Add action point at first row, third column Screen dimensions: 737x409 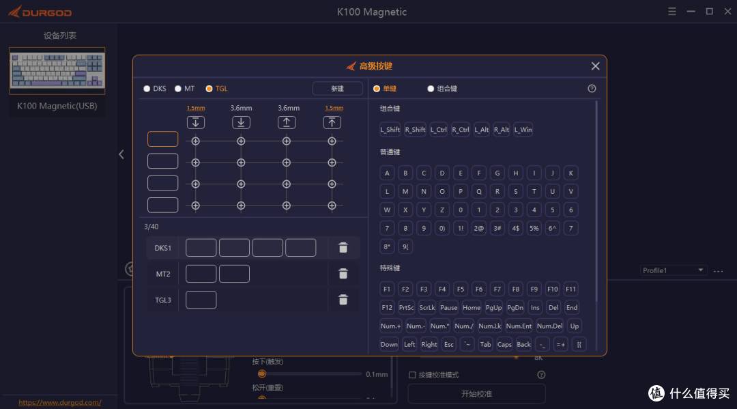286,141
